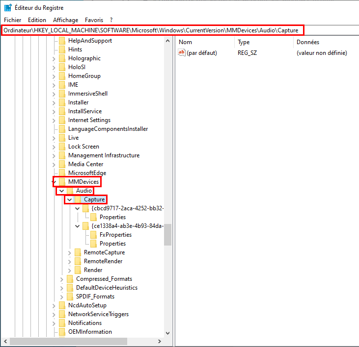This screenshot has width=359, height=347.
Task: Click the Internet Settings folder icon
Action: (62, 120)
